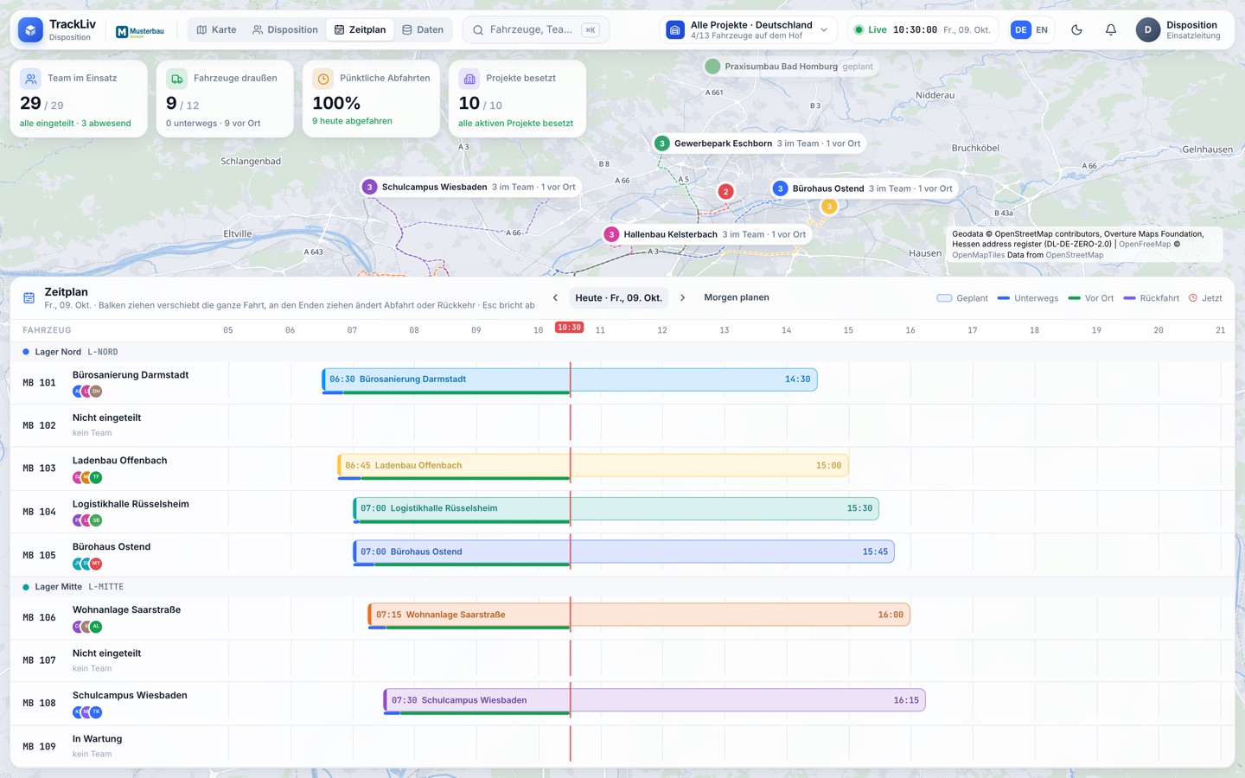
Task: Open notifications via the bell icon
Action: pyautogui.click(x=1111, y=29)
